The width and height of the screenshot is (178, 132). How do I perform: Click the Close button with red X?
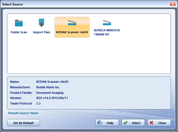coord(159,123)
